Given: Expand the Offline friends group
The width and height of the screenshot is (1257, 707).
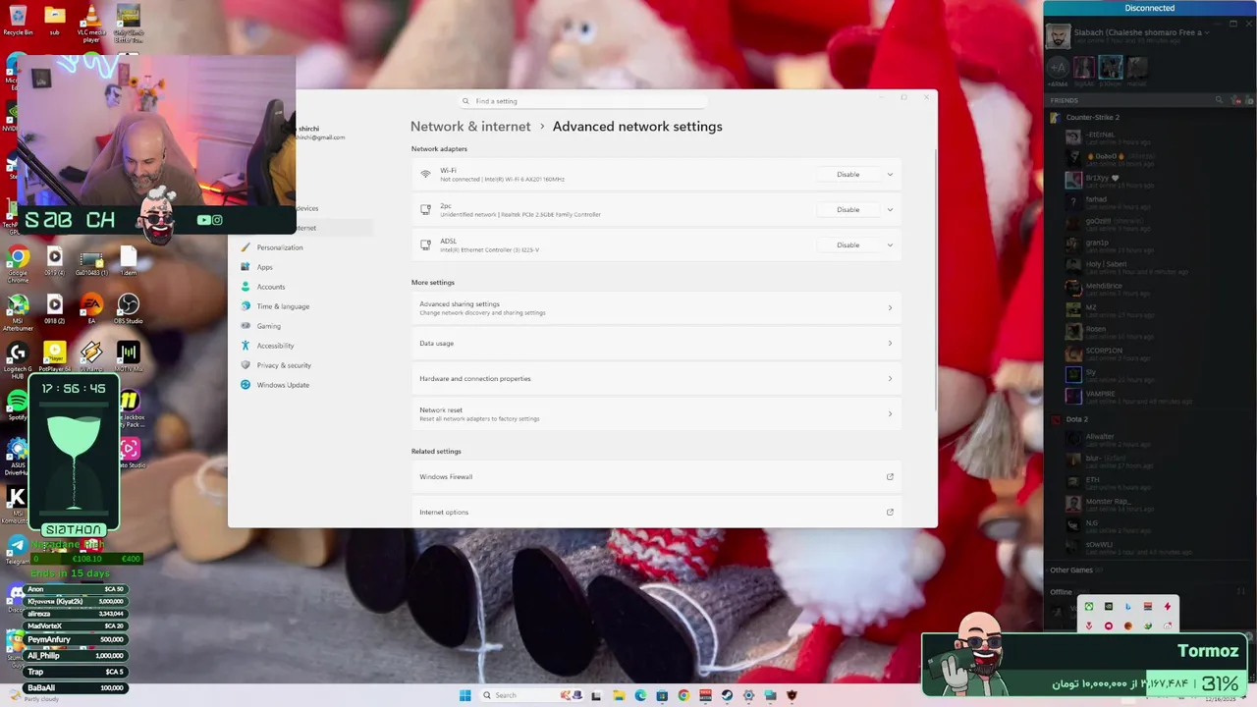Looking at the screenshot, I should (1061, 592).
